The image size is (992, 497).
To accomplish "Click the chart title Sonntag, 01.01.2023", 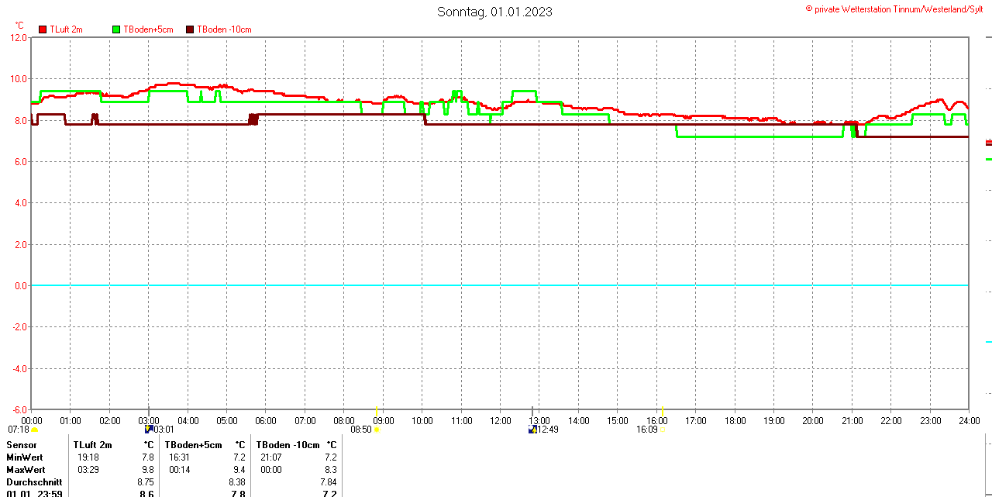I will [494, 12].
